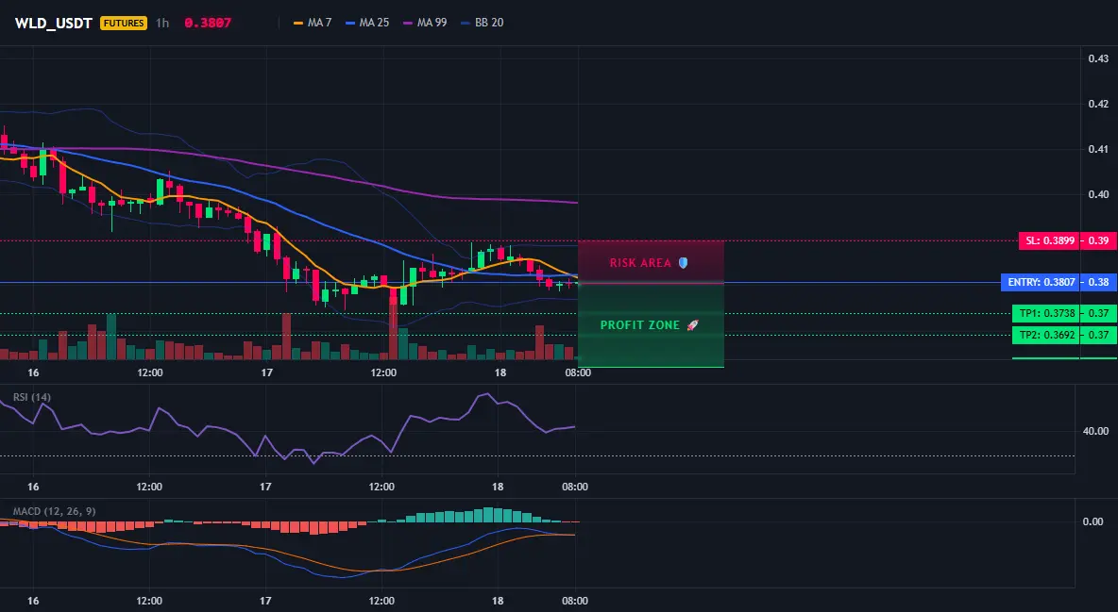
Task: Click the yellow FUTURES badge
Action: 124,23
